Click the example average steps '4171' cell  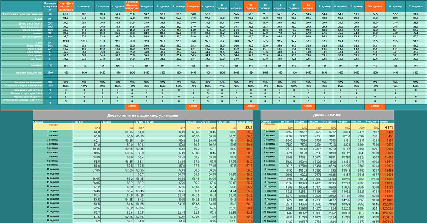click(387, 127)
